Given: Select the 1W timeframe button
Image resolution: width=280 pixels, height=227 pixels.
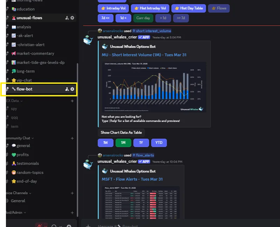Looking at the screenshot, I should (106, 143).
